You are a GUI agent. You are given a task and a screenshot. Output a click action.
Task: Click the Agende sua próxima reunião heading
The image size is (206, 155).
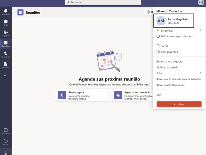pyautogui.click(x=109, y=79)
